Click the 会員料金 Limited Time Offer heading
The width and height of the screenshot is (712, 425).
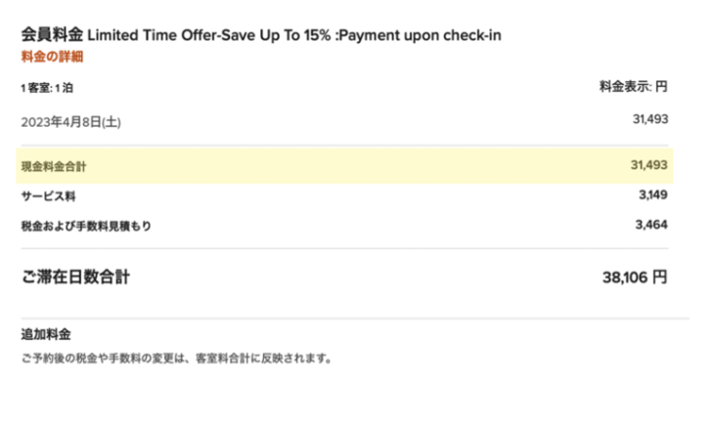(261, 35)
